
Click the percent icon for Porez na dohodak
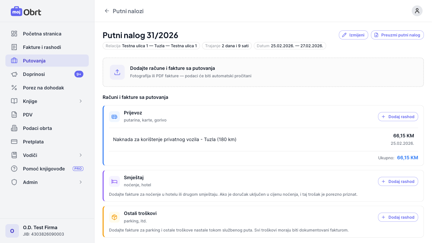pyautogui.click(x=14, y=88)
